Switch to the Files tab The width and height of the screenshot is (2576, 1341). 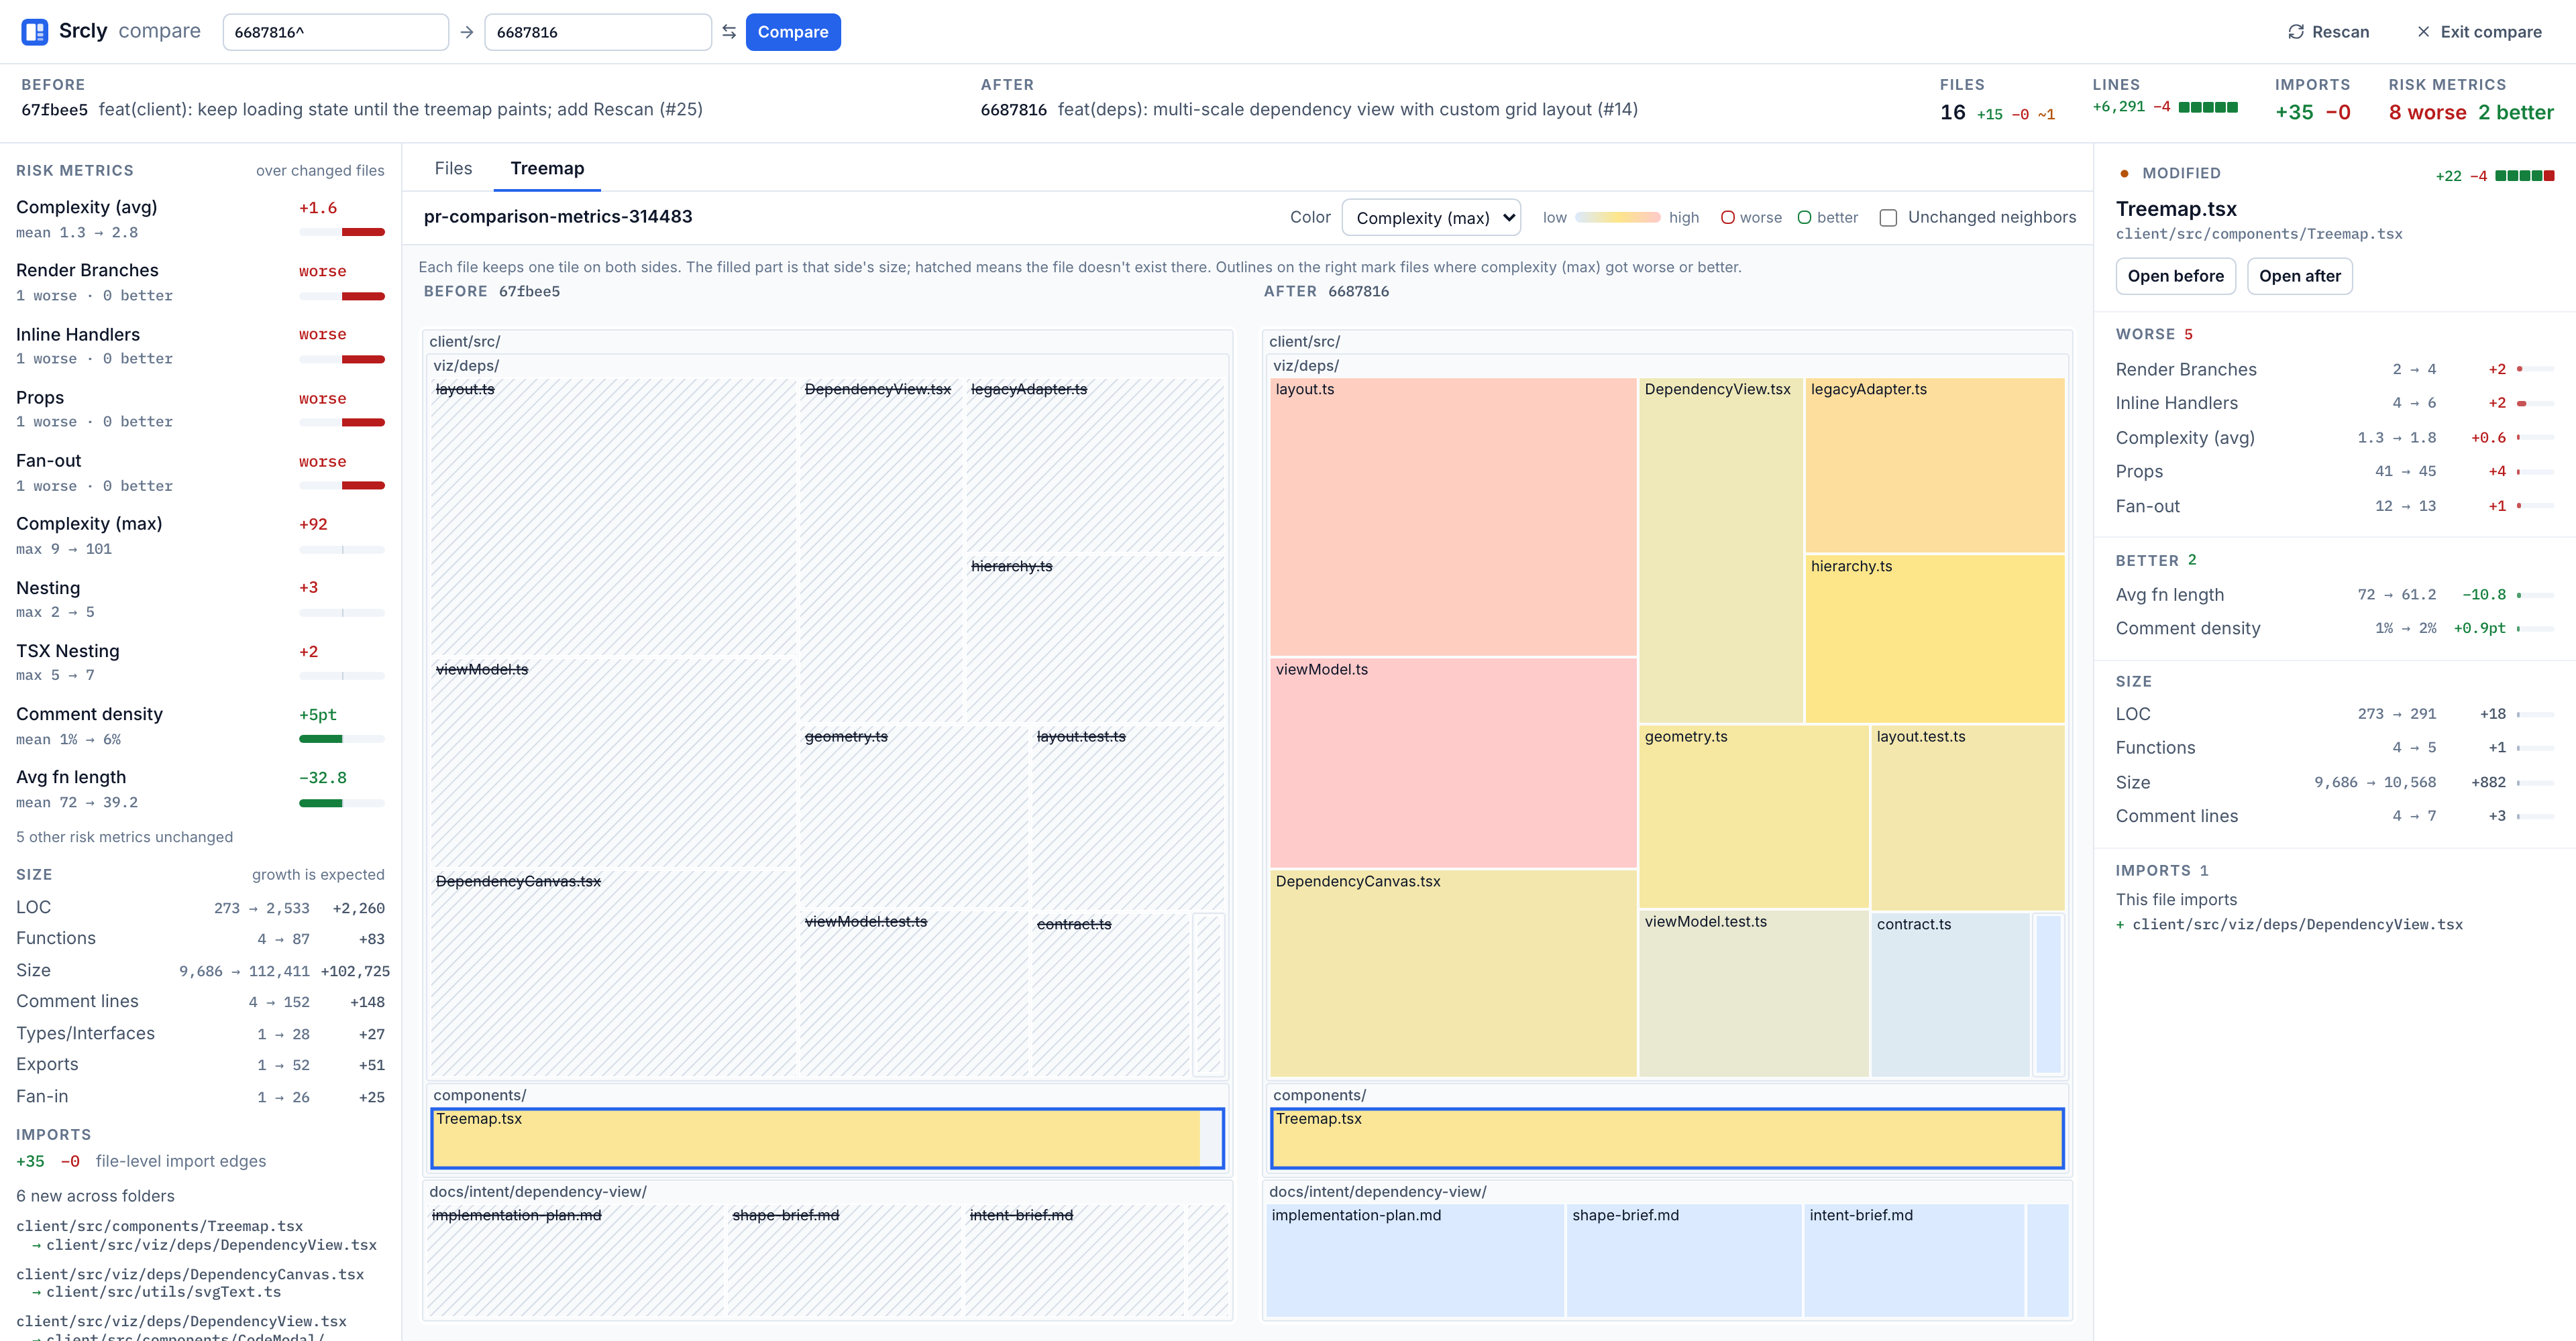(x=453, y=168)
